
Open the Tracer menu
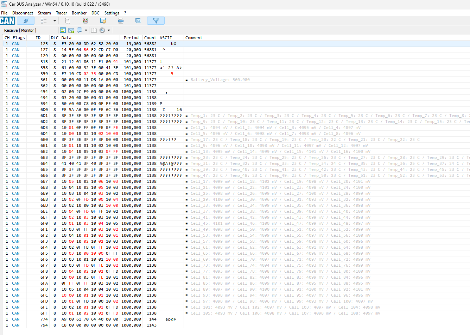[x=61, y=13]
